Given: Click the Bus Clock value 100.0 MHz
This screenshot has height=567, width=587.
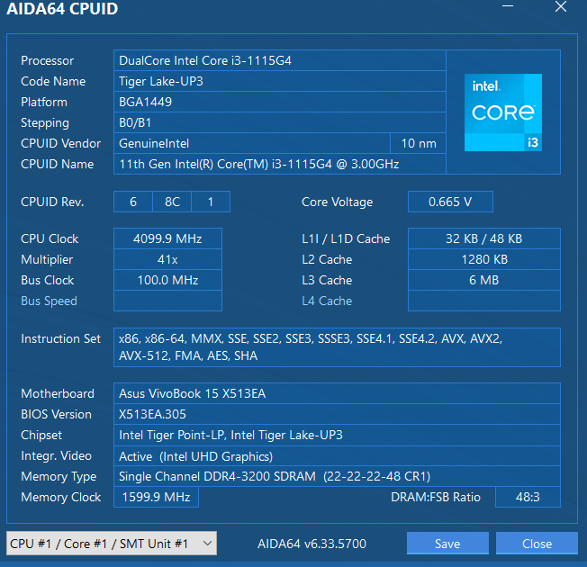Looking at the screenshot, I should point(167,280).
